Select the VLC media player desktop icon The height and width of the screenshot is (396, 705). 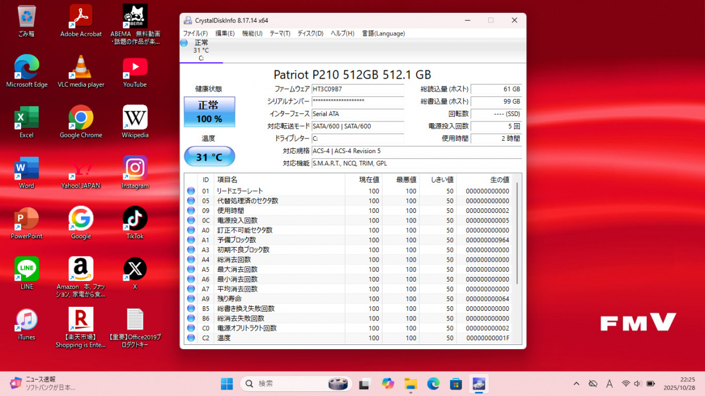81,68
